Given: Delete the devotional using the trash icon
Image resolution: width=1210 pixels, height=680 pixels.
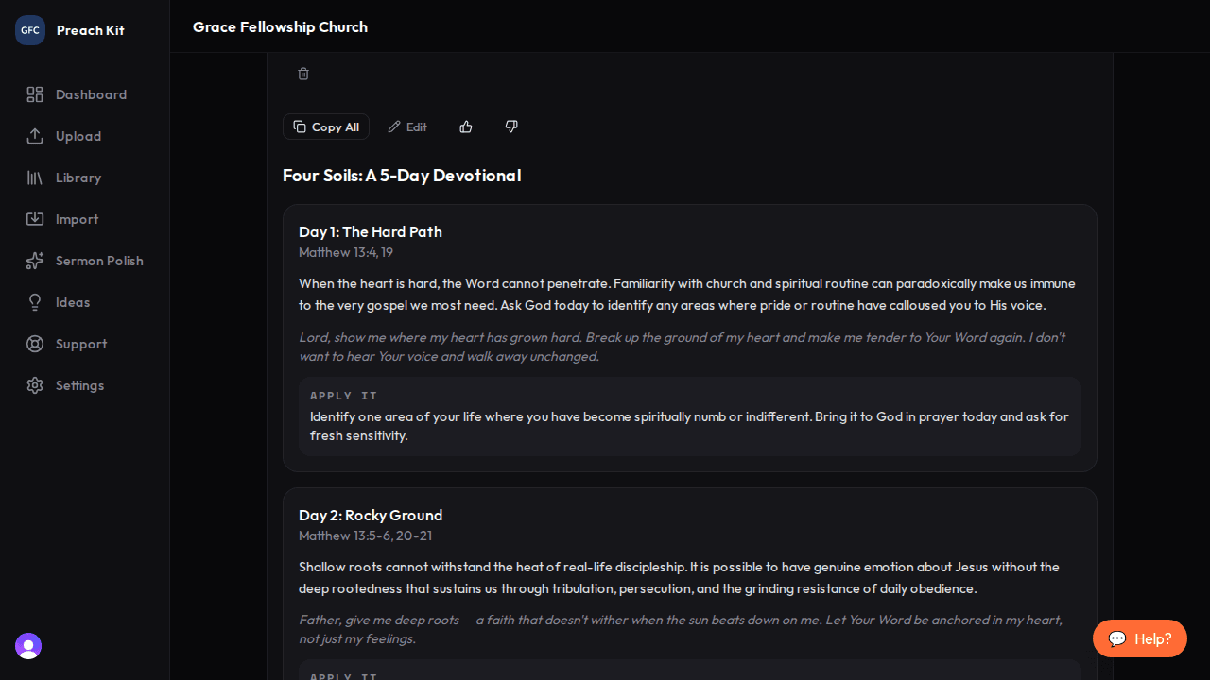Looking at the screenshot, I should tap(302, 74).
